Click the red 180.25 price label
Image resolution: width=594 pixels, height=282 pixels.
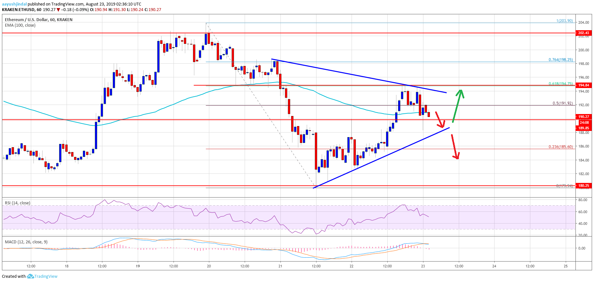[x=584, y=186]
